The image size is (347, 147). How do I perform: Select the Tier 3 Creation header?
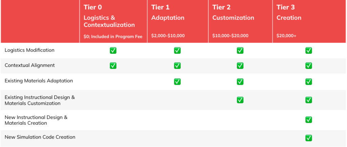pos(309,21)
